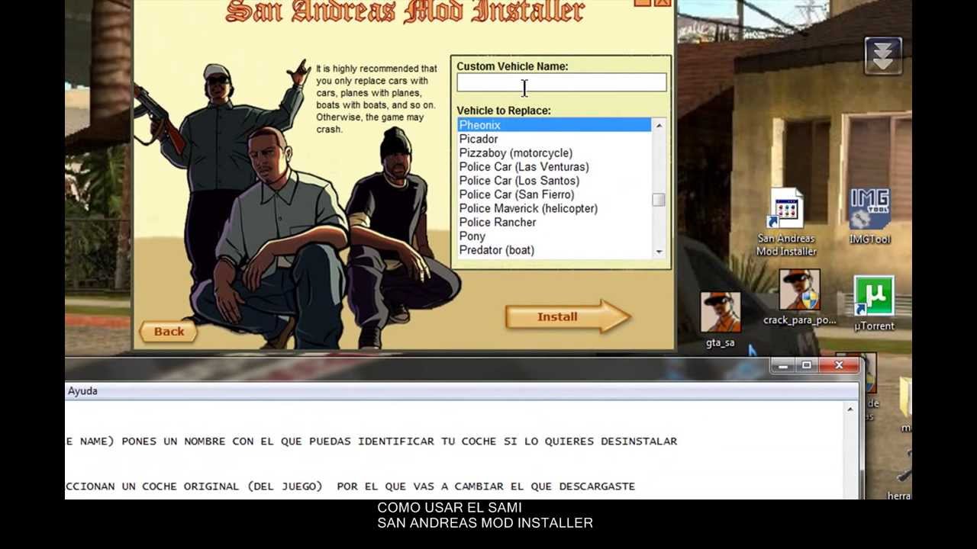This screenshot has height=549, width=977.
Task: Select Police Car (Las Venturas)
Action: pyautogui.click(x=554, y=166)
